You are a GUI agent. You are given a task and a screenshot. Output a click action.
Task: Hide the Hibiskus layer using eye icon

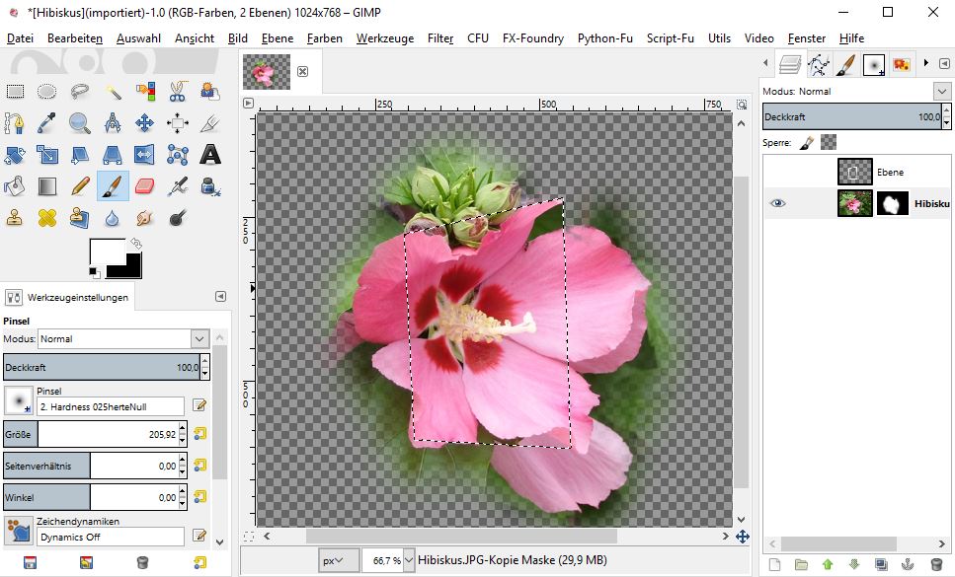[778, 203]
